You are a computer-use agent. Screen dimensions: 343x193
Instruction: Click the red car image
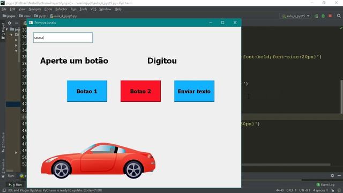[98, 161]
